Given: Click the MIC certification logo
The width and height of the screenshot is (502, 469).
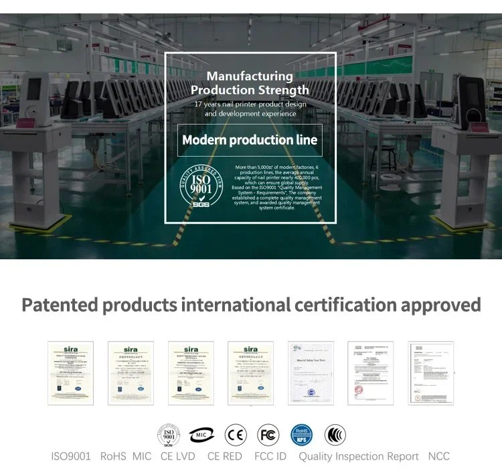Looking at the screenshot, I should pos(201,435).
